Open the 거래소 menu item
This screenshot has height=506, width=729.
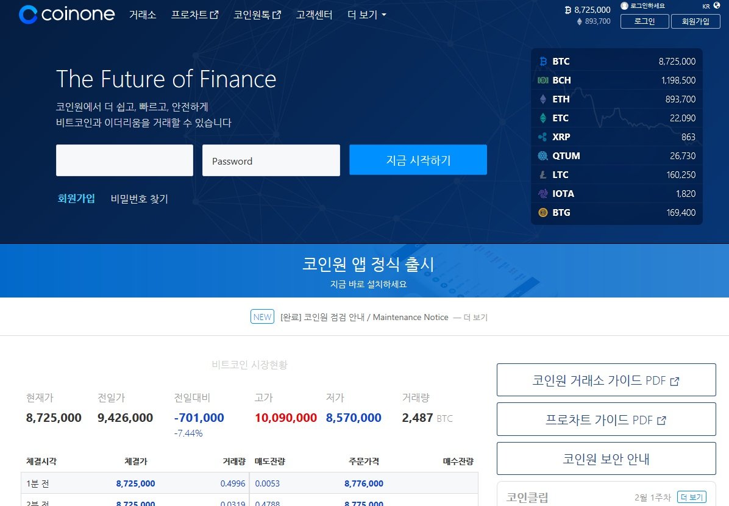pyautogui.click(x=143, y=15)
